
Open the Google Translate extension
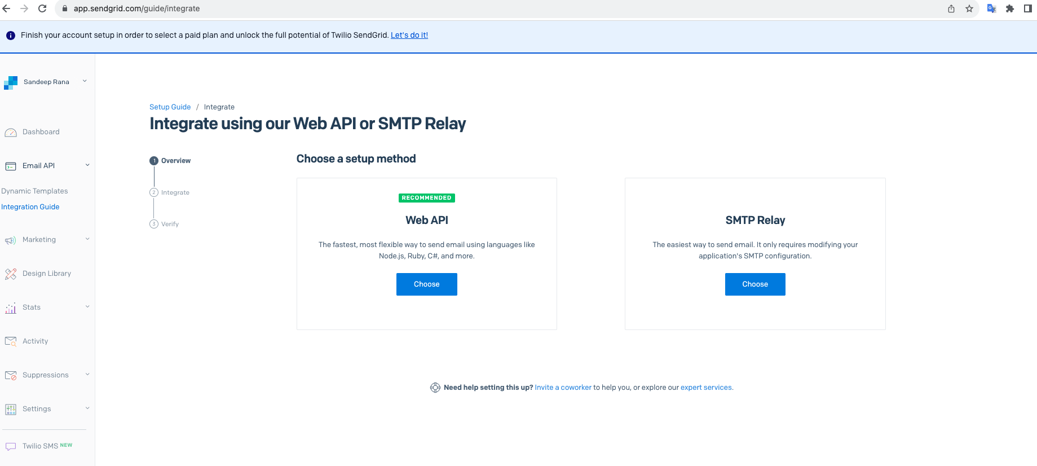pyautogui.click(x=992, y=8)
